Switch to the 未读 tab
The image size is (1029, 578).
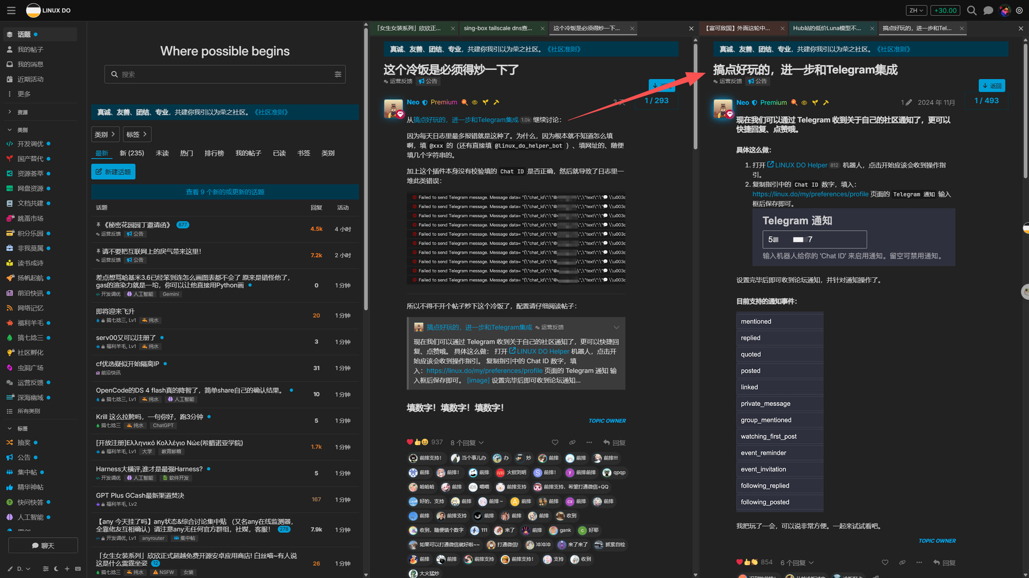162,153
